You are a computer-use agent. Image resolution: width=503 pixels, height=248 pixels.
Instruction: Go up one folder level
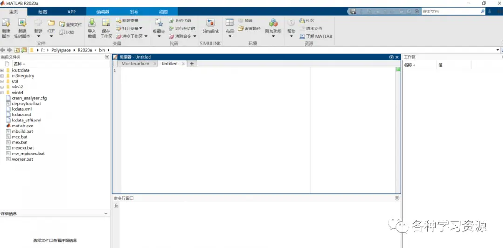click(x=17, y=50)
